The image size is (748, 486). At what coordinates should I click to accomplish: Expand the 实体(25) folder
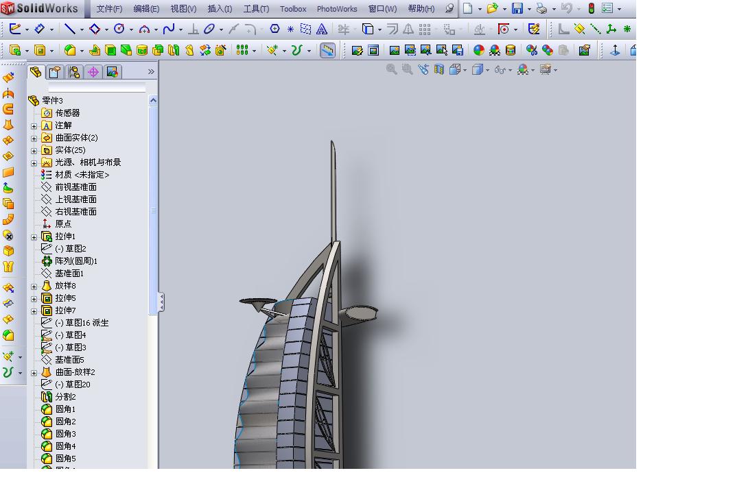coord(34,151)
